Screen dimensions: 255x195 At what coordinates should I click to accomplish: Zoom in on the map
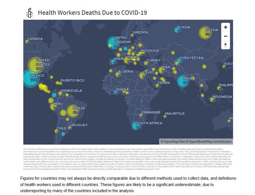(226, 27)
